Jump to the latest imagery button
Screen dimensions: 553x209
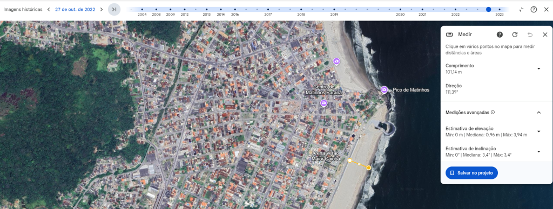(x=114, y=10)
